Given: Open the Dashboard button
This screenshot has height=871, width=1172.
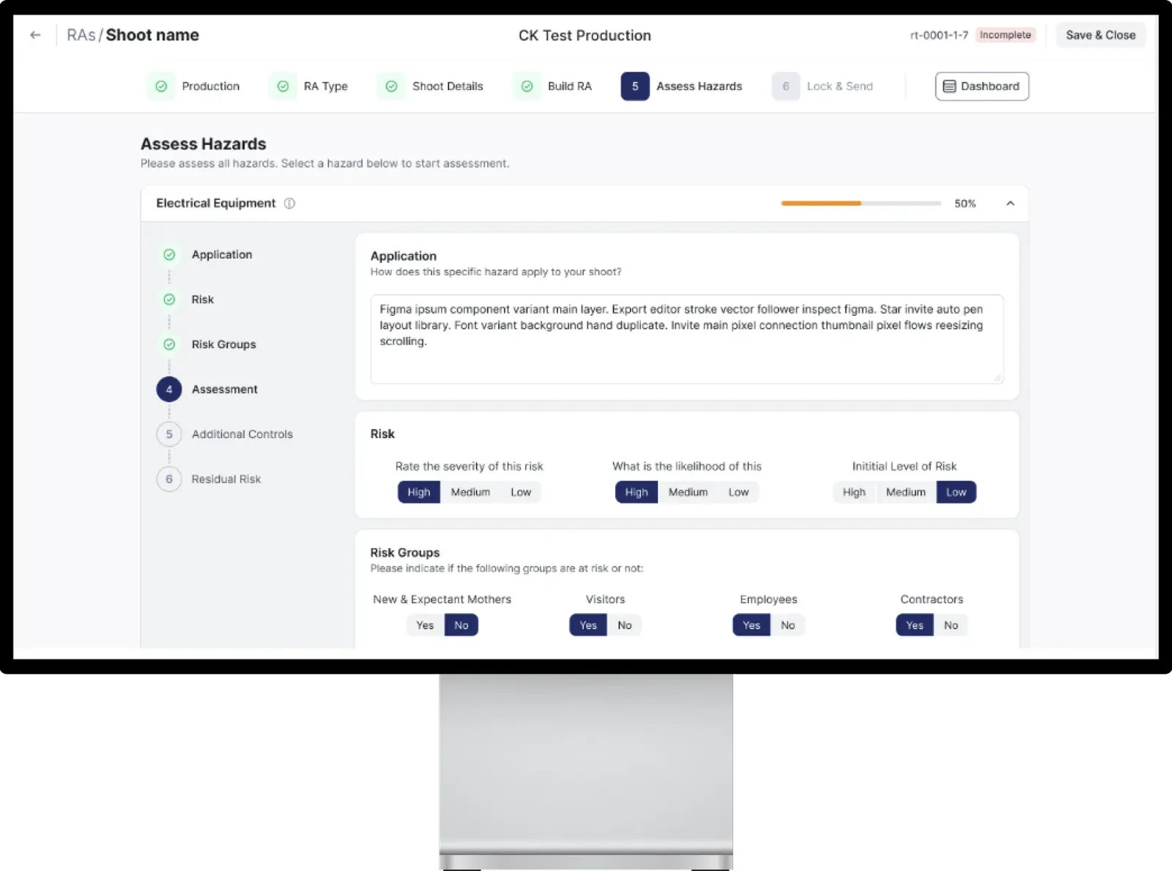Looking at the screenshot, I should click(982, 86).
